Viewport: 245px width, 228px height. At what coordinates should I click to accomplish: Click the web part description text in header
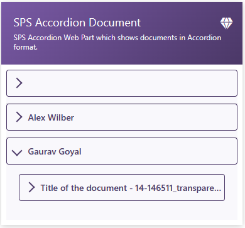point(117,42)
